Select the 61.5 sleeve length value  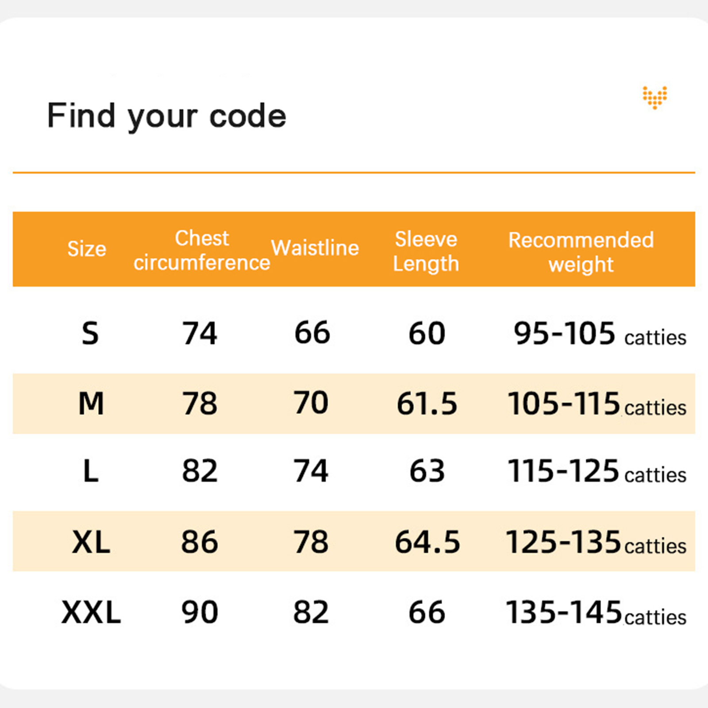pos(427,404)
